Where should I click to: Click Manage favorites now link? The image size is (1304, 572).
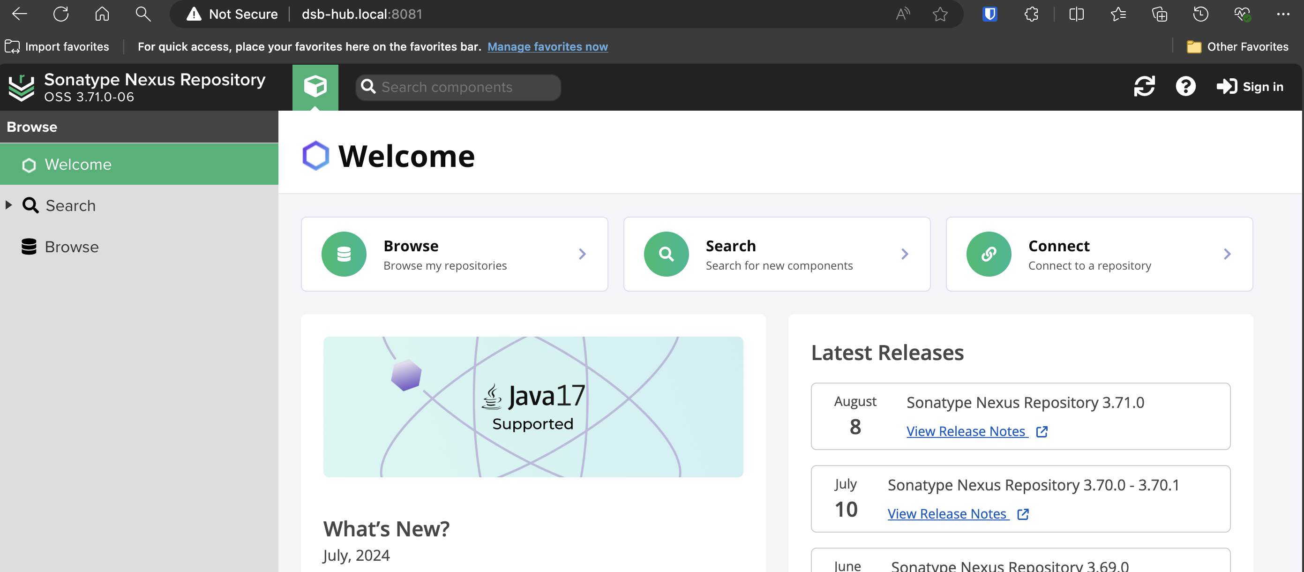pyautogui.click(x=547, y=46)
